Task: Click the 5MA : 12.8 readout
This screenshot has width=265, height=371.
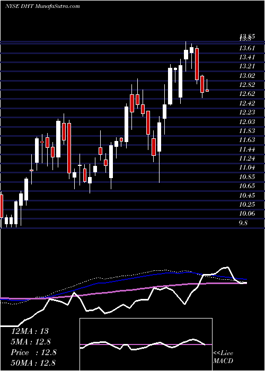Action: click(31, 342)
